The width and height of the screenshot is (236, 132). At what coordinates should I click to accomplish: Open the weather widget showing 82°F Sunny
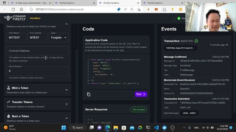tap(10, 128)
